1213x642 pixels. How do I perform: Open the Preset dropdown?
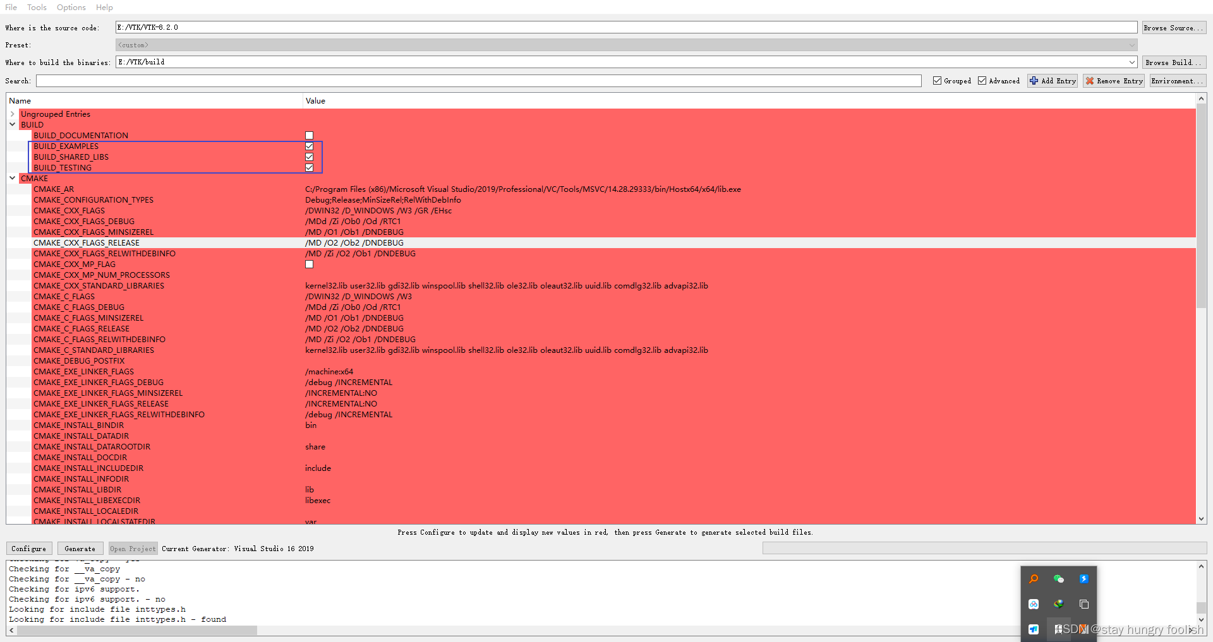tap(626, 45)
